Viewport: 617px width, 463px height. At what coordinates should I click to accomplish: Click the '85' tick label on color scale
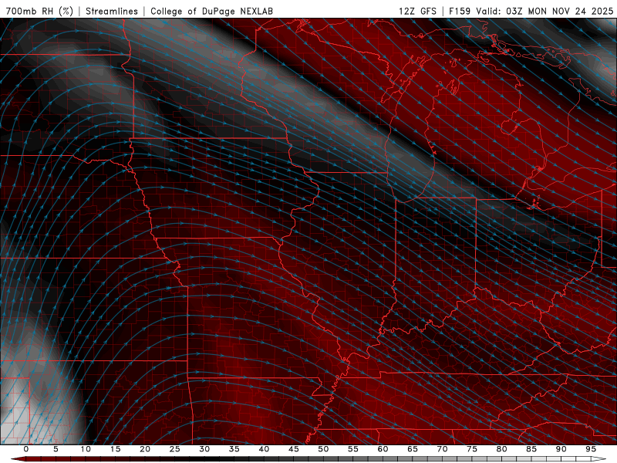click(x=531, y=449)
